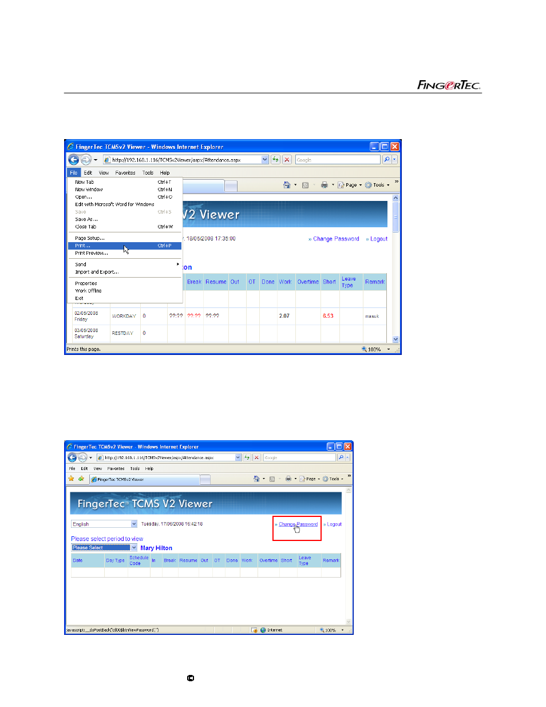Click Forward arrow in upper browser window
This screenshot has width=546, height=707.
click(x=86, y=160)
